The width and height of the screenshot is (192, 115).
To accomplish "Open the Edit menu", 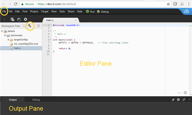I will tap(17, 11).
